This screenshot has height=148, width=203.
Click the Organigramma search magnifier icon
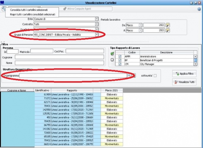point(129,75)
